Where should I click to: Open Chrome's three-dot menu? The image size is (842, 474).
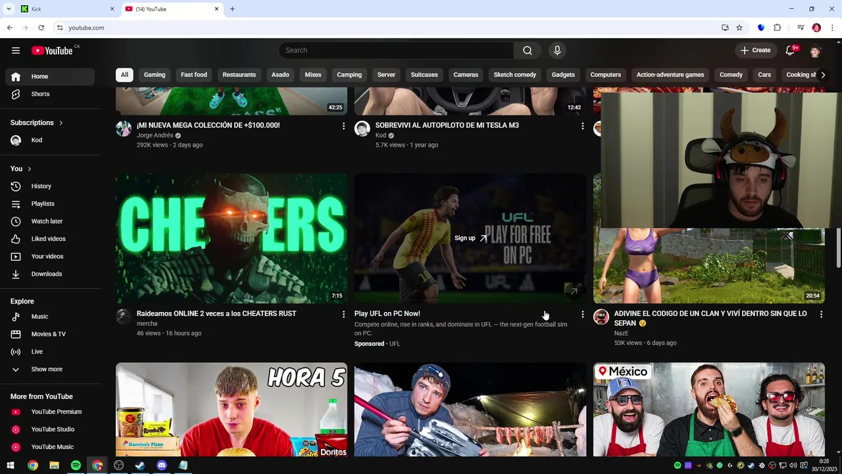(x=833, y=28)
